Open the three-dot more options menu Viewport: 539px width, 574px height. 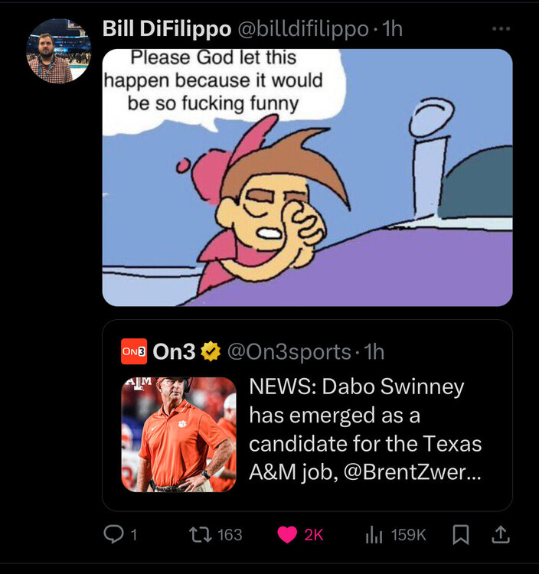(x=501, y=29)
